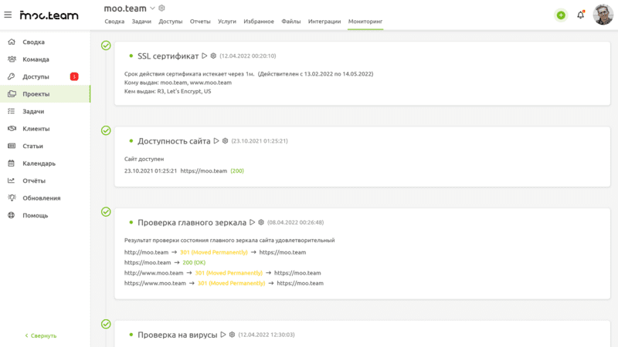Click the Команда people icon in sidebar
The image size is (618, 347).
coord(12,59)
